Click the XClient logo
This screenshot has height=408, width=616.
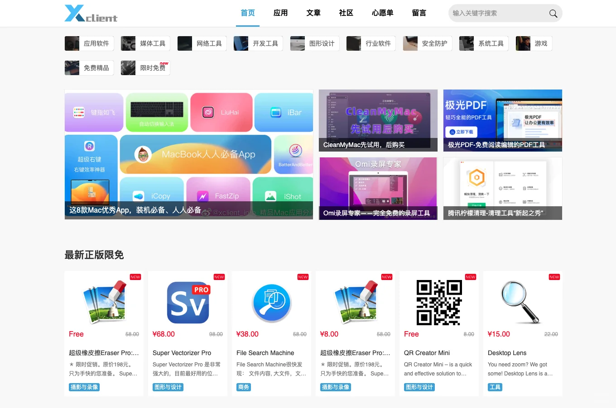91,13
